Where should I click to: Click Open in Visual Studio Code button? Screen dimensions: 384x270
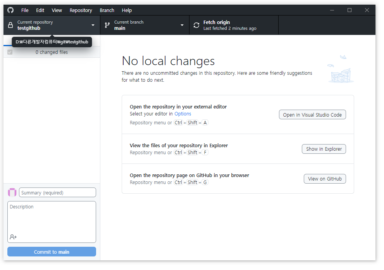(x=312, y=115)
